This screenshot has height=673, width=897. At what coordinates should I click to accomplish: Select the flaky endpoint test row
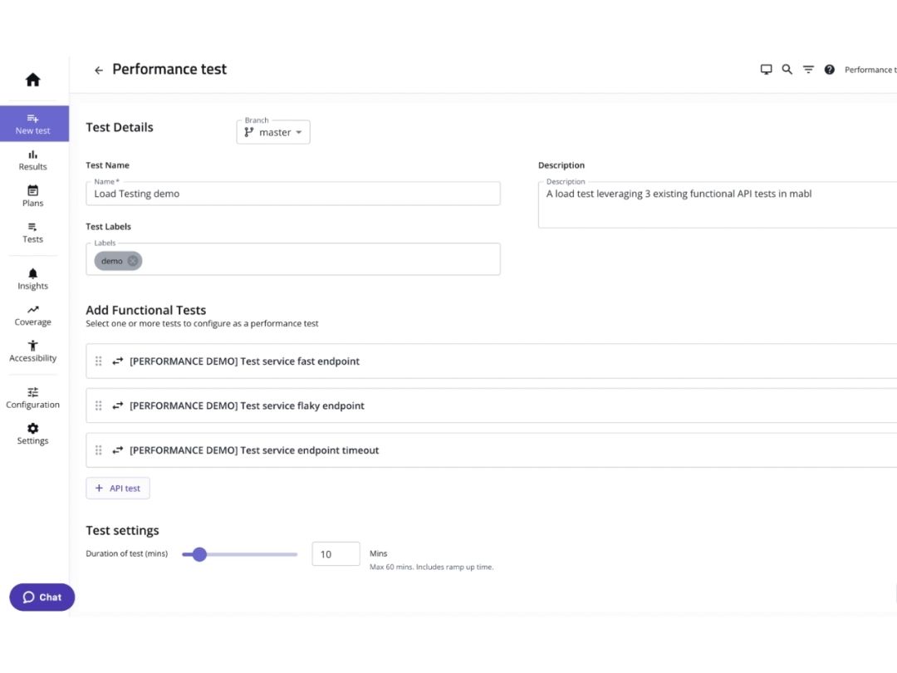pyautogui.click(x=492, y=405)
